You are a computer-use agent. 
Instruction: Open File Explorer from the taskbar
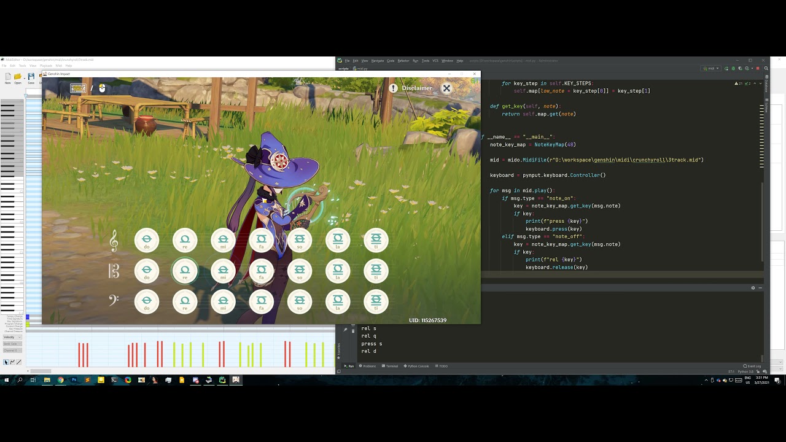coord(47,380)
